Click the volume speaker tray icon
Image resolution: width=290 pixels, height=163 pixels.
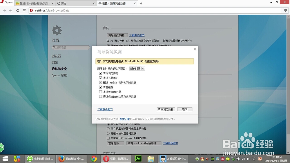pos(248,159)
